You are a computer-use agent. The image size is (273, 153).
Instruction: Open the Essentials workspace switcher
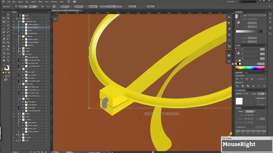coord(231,2)
